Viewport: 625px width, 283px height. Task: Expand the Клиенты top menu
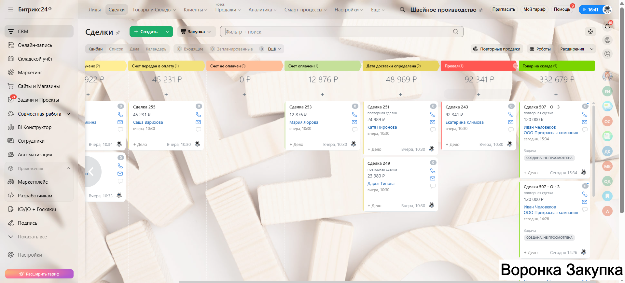195,10
